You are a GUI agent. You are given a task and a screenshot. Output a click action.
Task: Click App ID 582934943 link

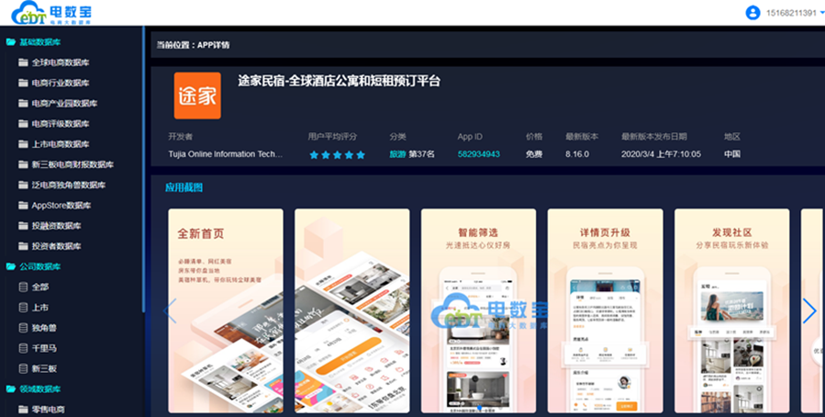tap(478, 154)
